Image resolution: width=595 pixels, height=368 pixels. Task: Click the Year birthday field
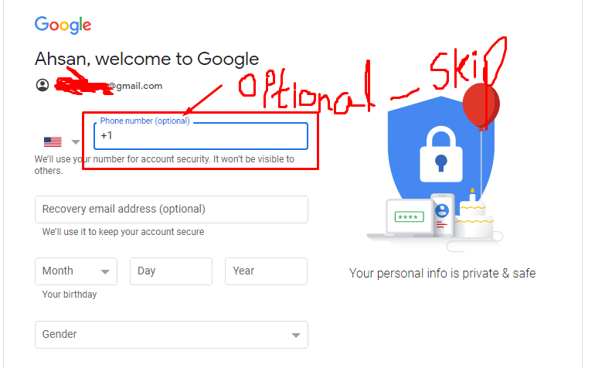pyautogui.click(x=266, y=271)
